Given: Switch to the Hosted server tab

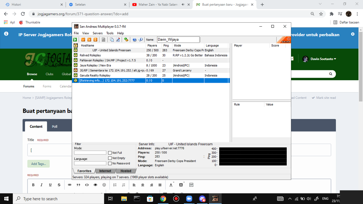Looking at the screenshot, I should pos(126,171).
